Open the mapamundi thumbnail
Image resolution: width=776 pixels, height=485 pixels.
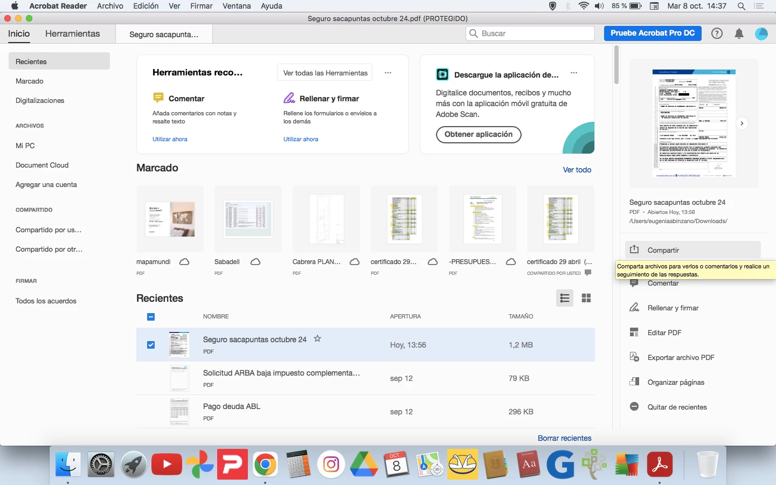170,219
